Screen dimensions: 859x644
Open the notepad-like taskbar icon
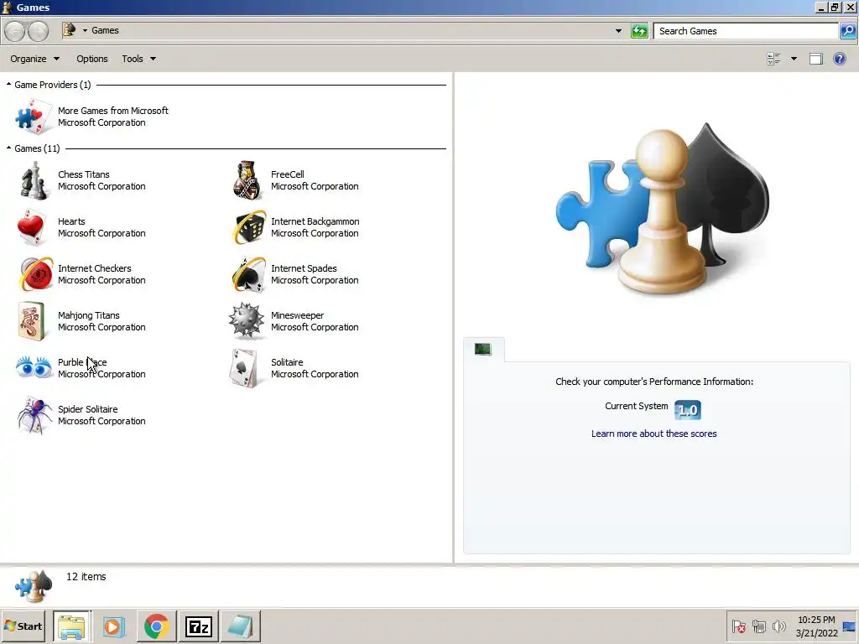[241, 626]
